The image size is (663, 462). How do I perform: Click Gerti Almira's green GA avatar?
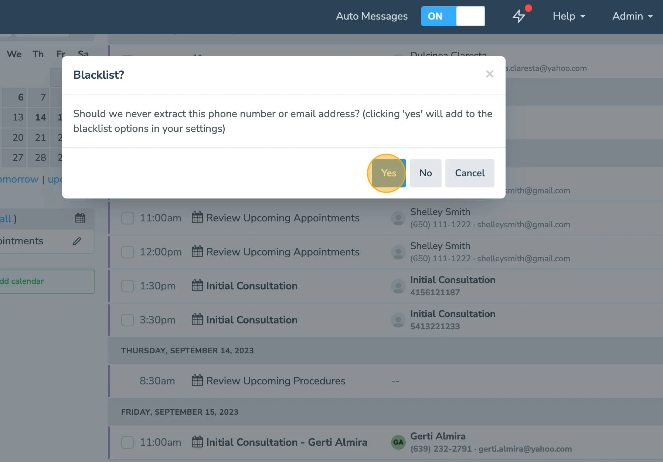398,442
